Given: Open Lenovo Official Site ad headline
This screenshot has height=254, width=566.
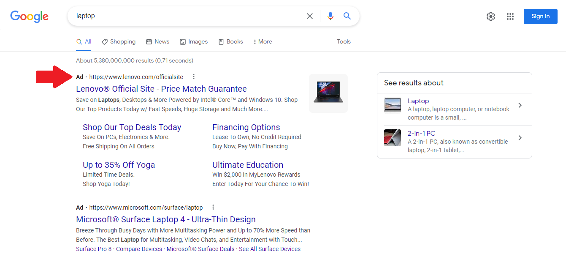Looking at the screenshot, I should (161, 89).
